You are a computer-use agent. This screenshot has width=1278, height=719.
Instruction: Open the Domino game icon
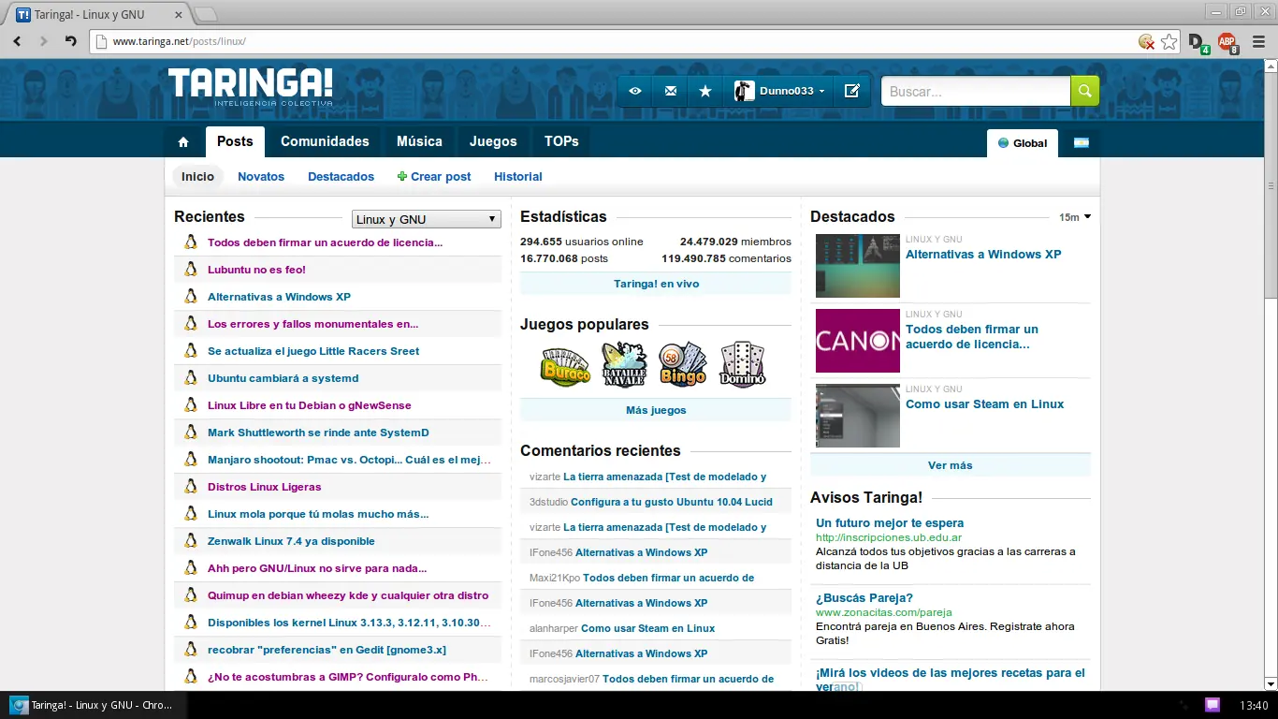click(x=742, y=364)
